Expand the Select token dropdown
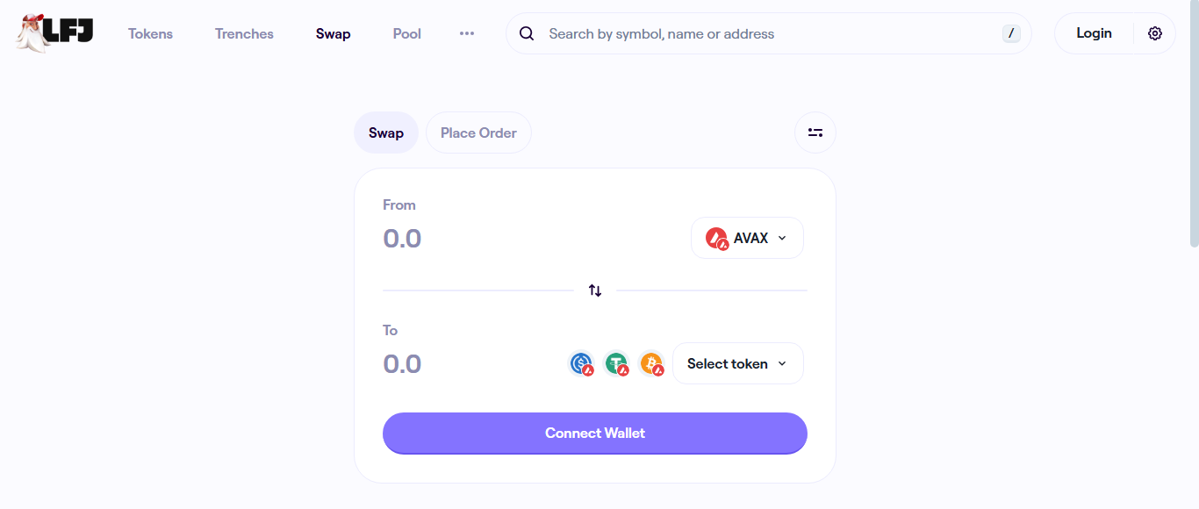This screenshot has width=1199, height=509. (737, 363)
